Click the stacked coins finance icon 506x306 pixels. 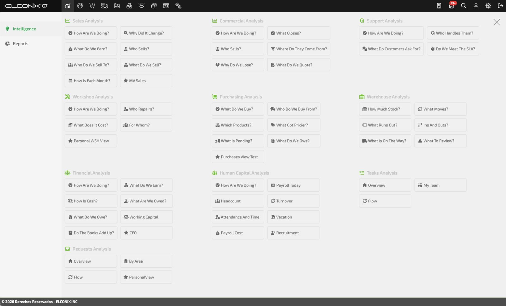[x=154, y=6]
